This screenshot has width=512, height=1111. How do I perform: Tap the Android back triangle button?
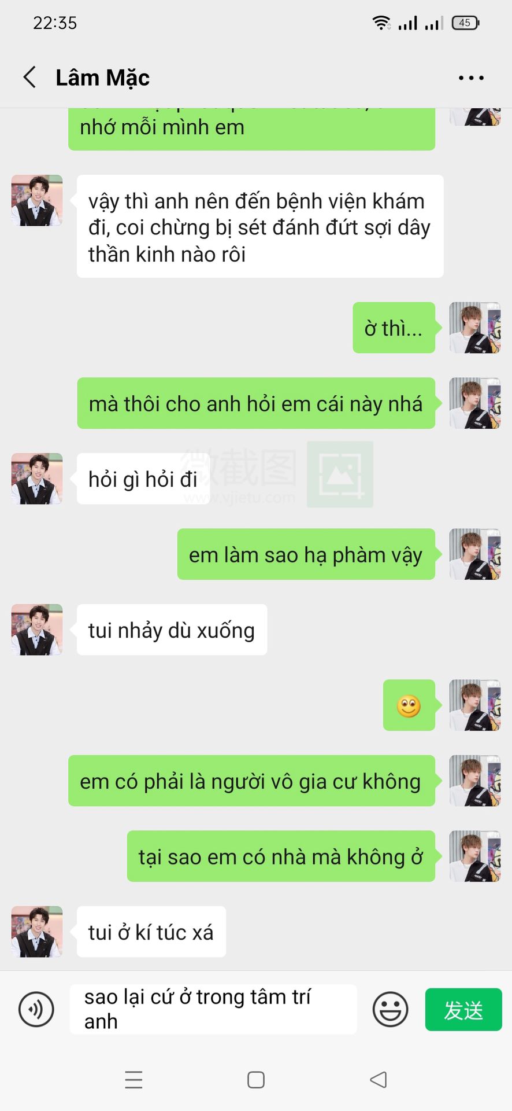pos(379,1080)
